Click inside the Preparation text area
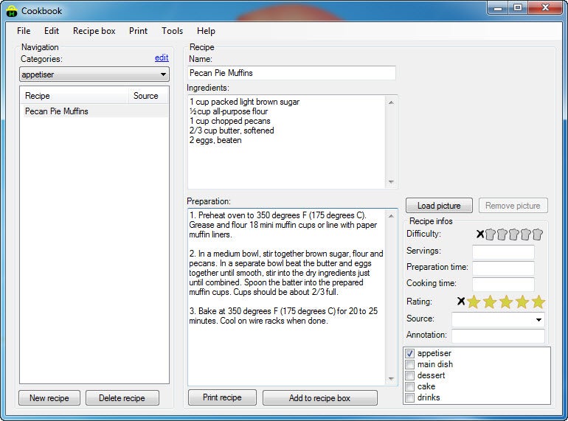The image size is (568, 421). click(x=286, y=297)
